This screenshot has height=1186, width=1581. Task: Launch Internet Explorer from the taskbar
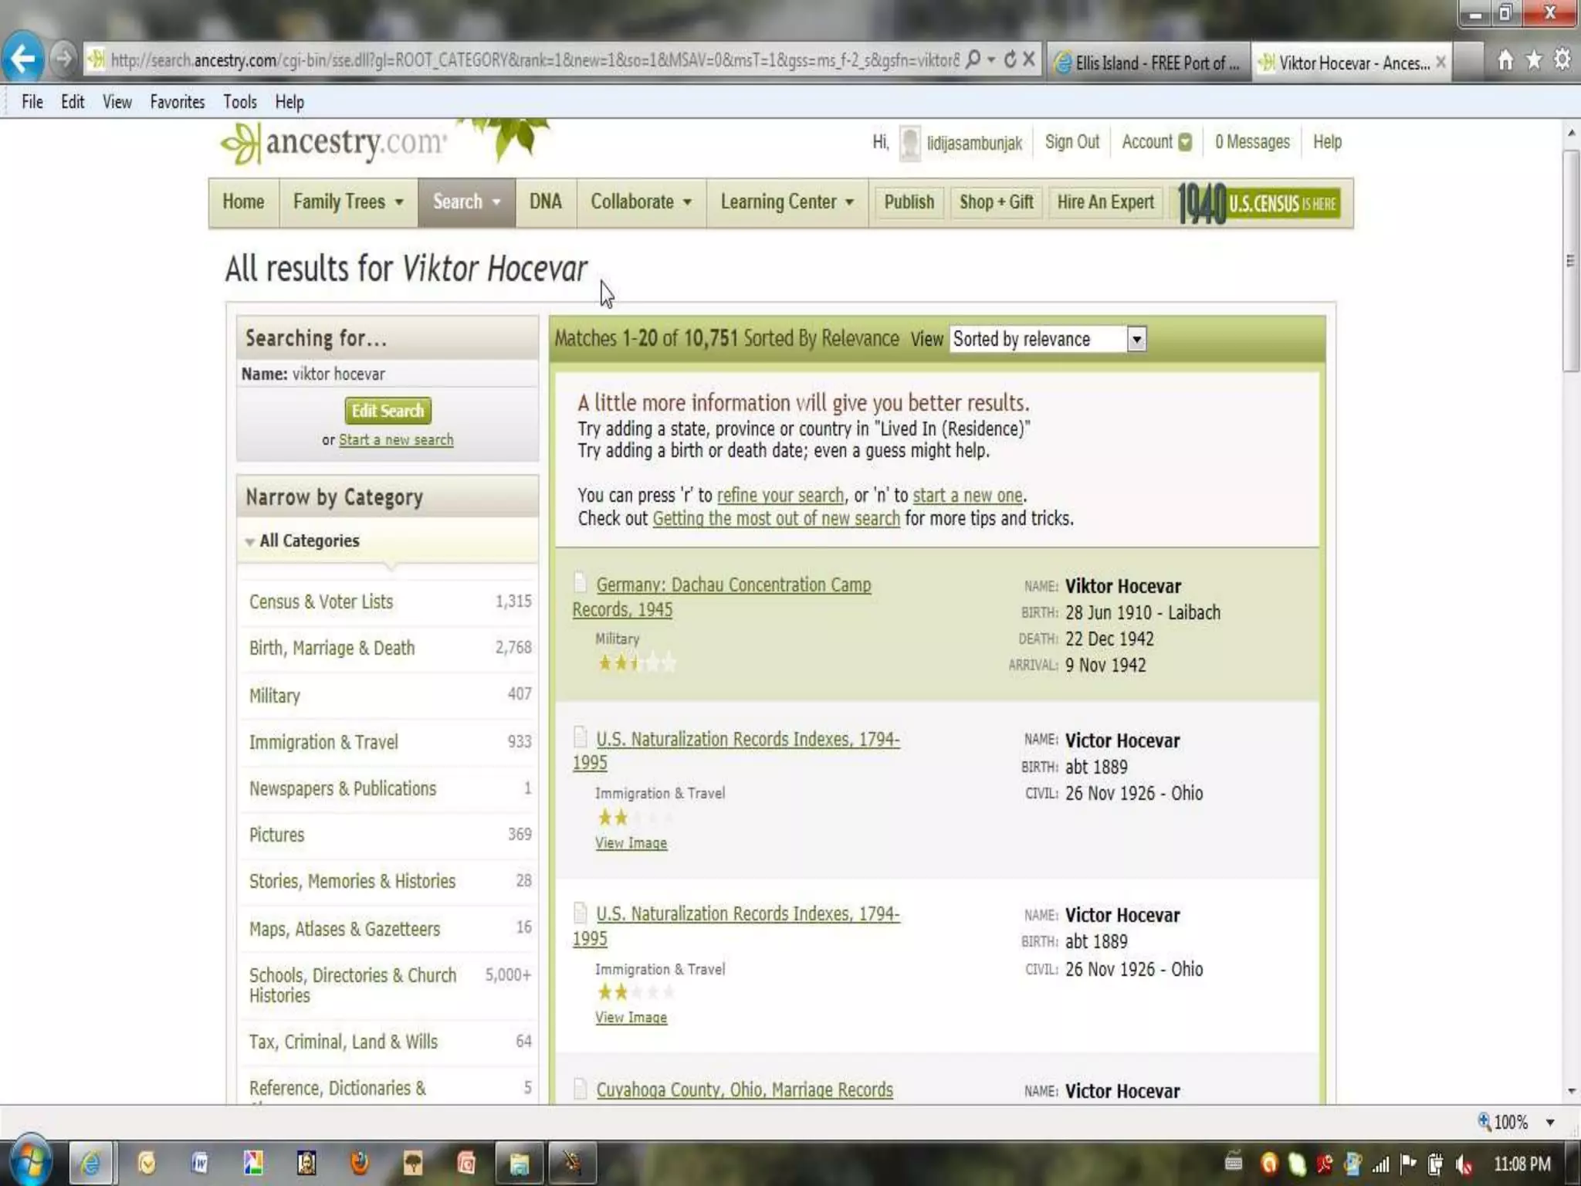pyautogui.click(x=91, y=1162)
